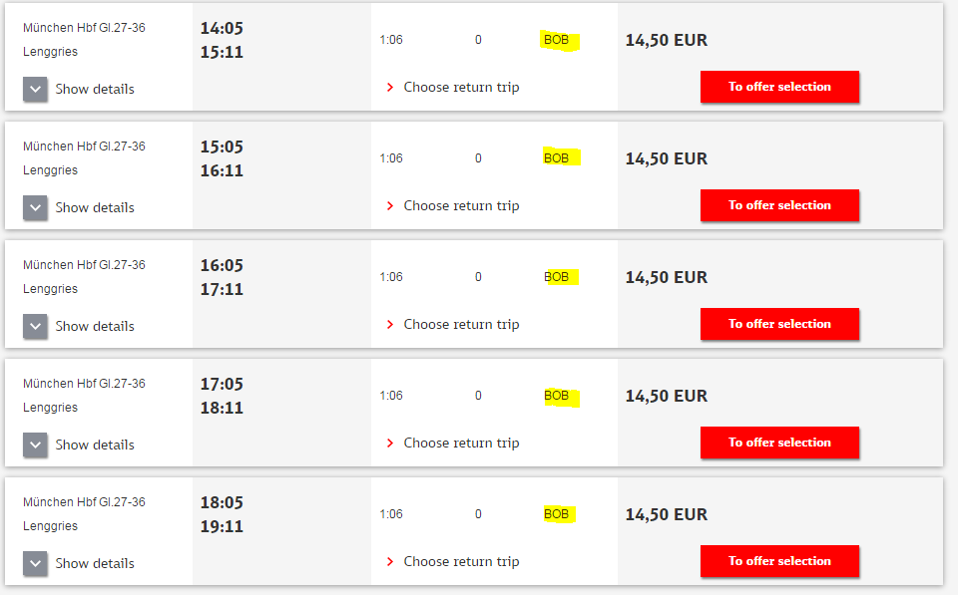Expand Show details for 14:05 departure
This screenshot has width=958, height=595.
coord(79,89)
